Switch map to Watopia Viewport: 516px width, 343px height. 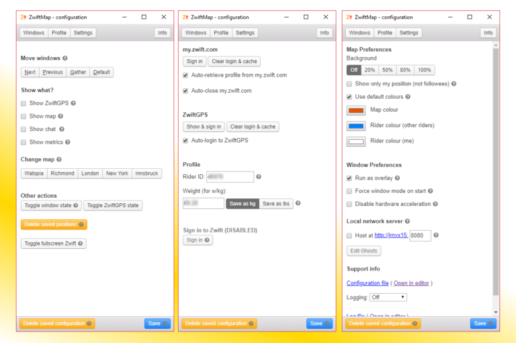click(x=34, y=174)
